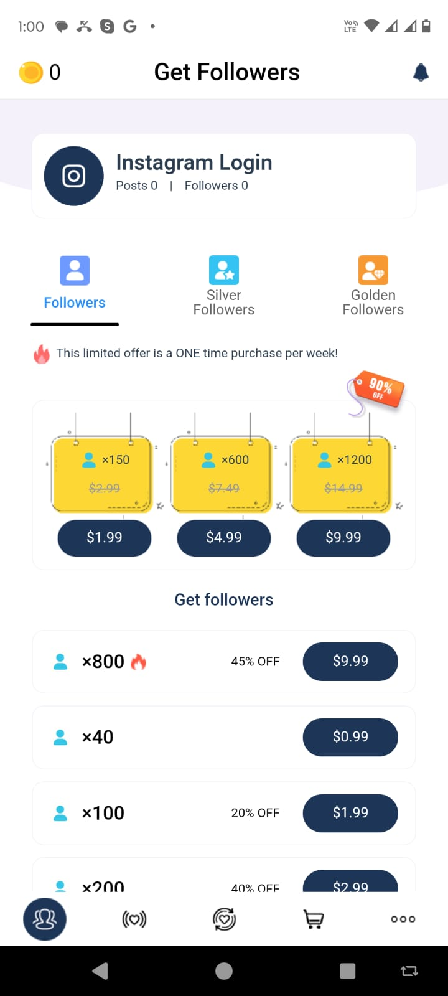The height and width of the screenshot is (996, 448).
Task: Open the more options three-dots icon
Action: [x=403, y=919]
